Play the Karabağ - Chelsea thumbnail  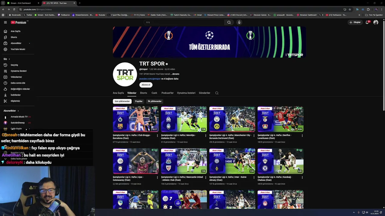(280, 161)
